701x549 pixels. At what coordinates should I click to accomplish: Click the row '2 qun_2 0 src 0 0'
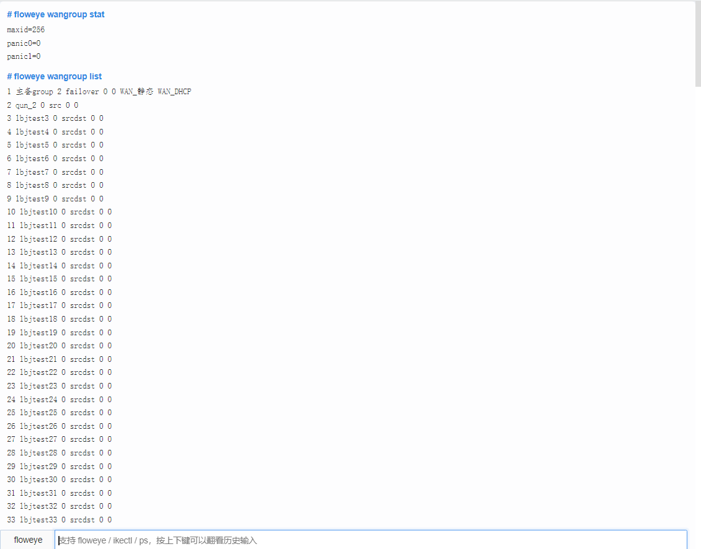point(42,105)
